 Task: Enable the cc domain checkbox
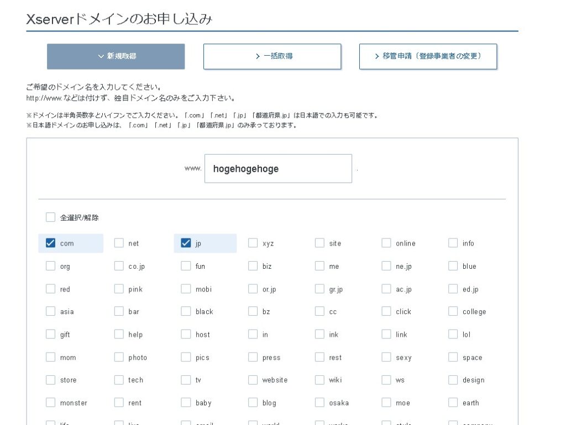319,311
